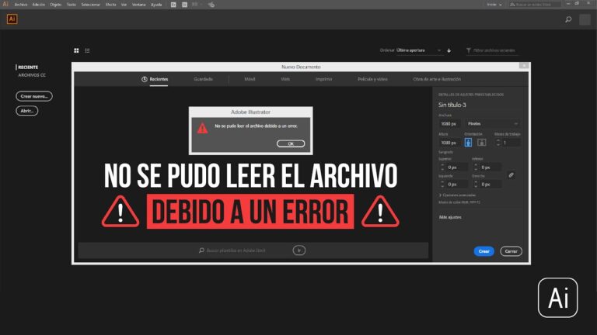
Task: Open the Efecto menu
Action: tap(111, 5)
